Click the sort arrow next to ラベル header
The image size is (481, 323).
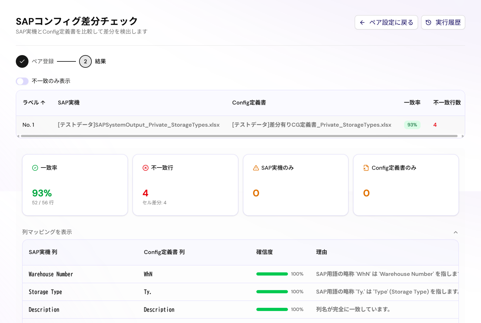tap(43, 103)
